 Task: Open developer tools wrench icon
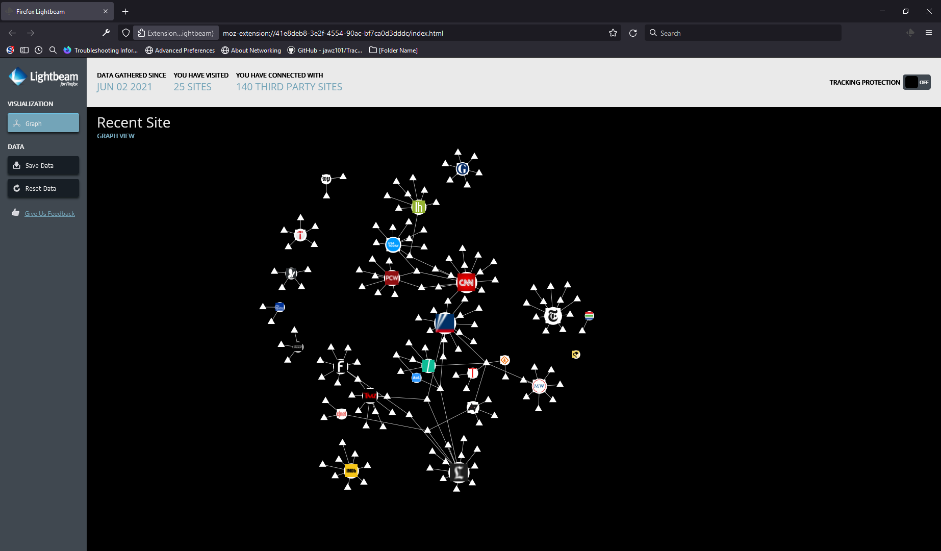tap(106, 33)
